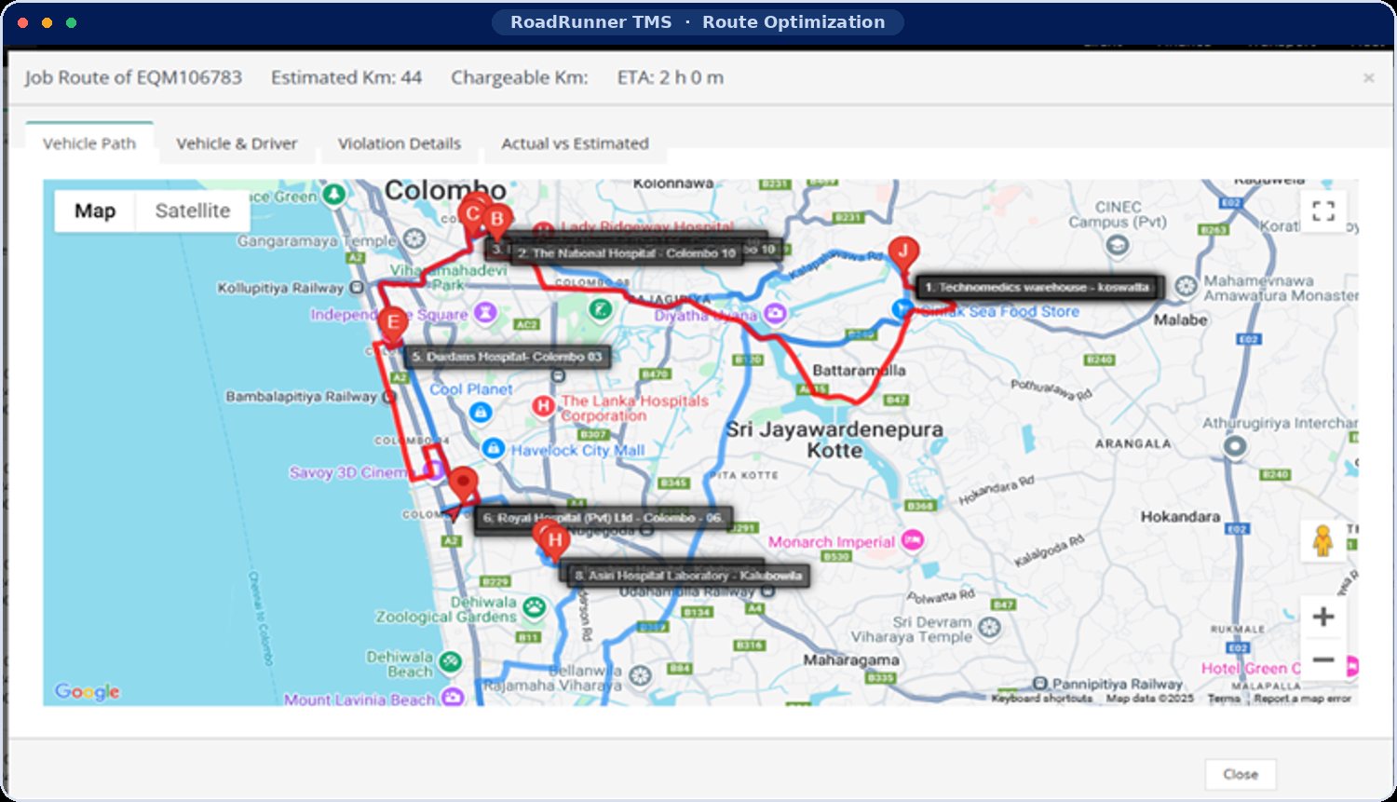Viewport: 1397px width, 802px height.
Task: Click label '8. Asiri Hospital Laboratory - Kalubowila'
Action: [687, 575]
